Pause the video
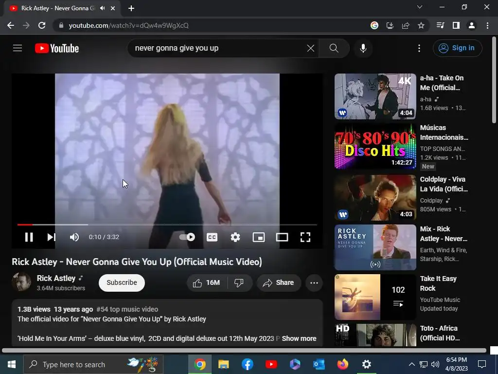Screen dimensions: 498x374 [x=29, y=237]
